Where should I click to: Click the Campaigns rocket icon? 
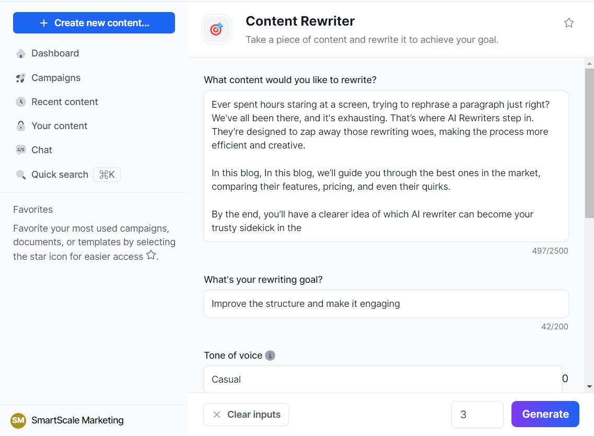(x=21, y=78)
